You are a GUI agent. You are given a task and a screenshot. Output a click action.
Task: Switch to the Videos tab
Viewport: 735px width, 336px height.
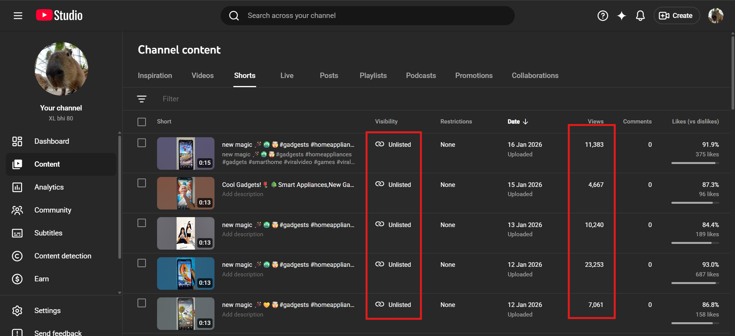click(x=202, y=76)
